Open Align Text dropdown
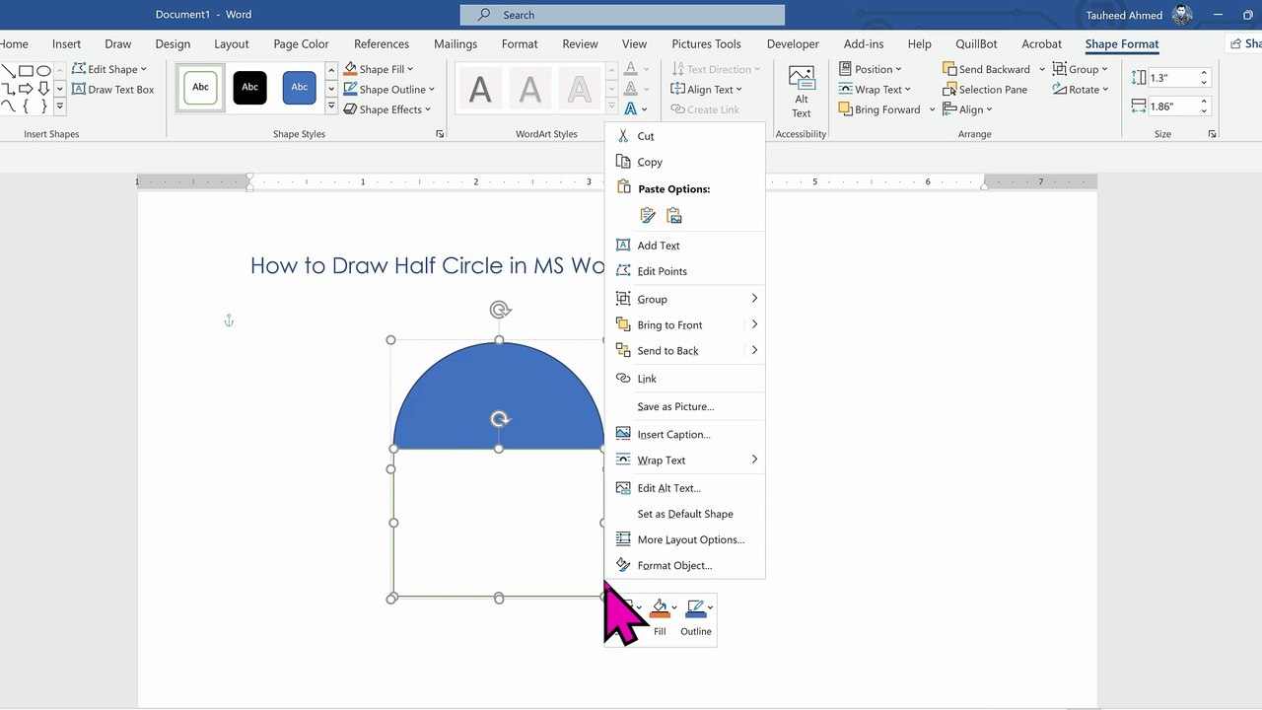 point(707,90)
